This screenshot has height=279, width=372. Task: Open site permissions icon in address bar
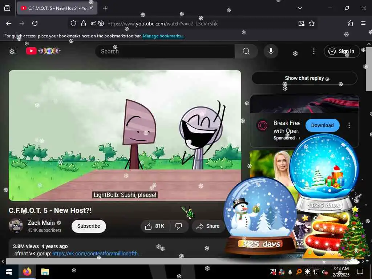point(93,23)
